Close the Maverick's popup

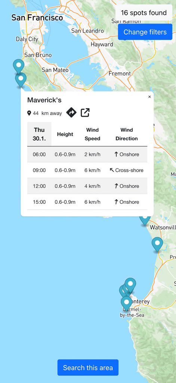pos(149,97)
